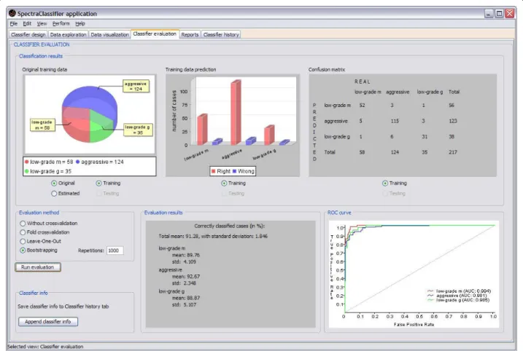The width and height of the screenshot is (523, 351).
Task: Click confusion matrix grand total 217
Action: click(x=453, y=152)
